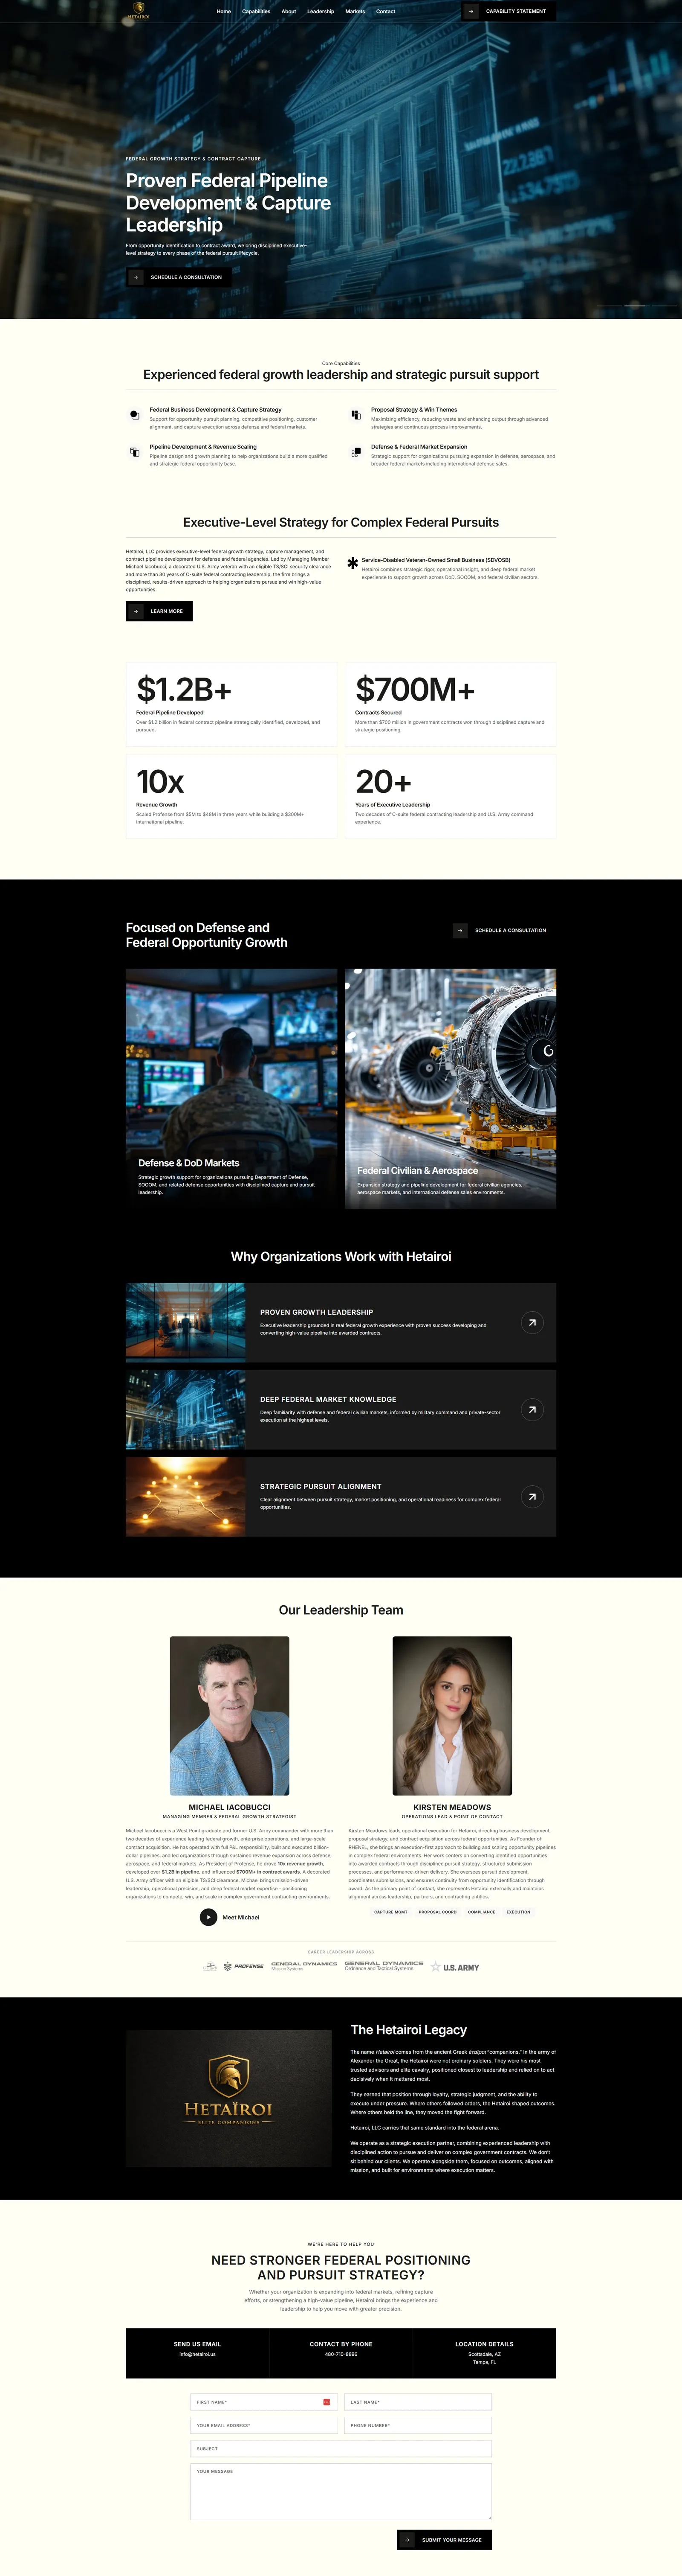Screen dimensions: 682x2576
Task: Open the Home menu item
Action: tap(224, 11)
